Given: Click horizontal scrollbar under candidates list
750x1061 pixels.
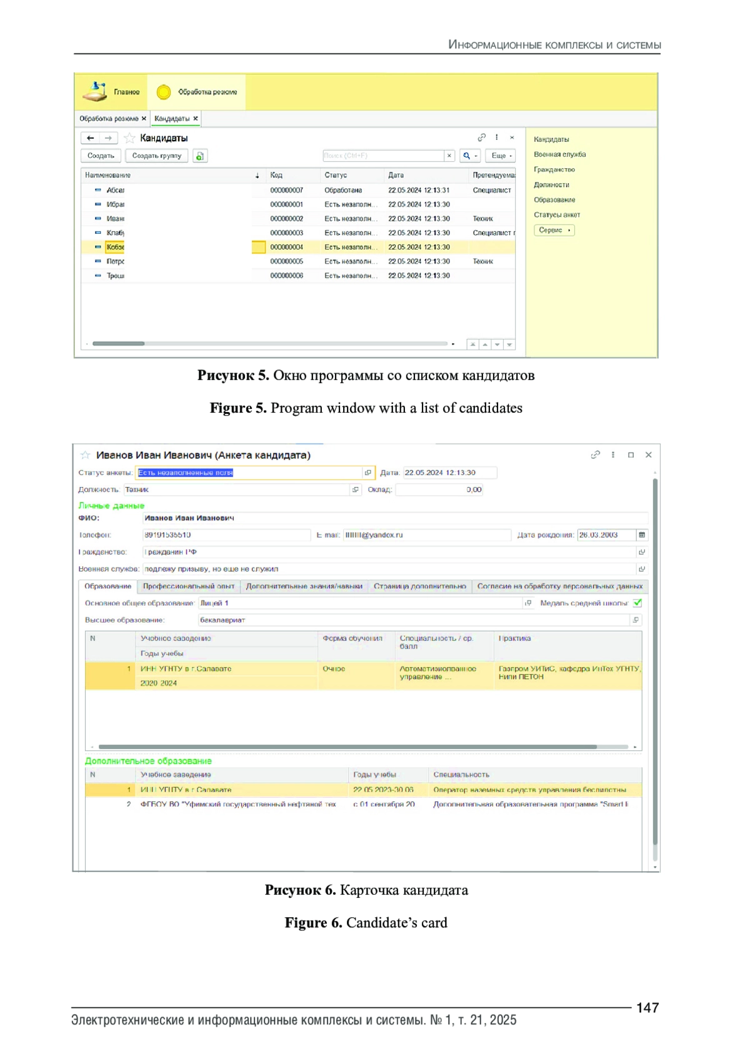Looking at the screenshot, I should click(x=269, y=344).
